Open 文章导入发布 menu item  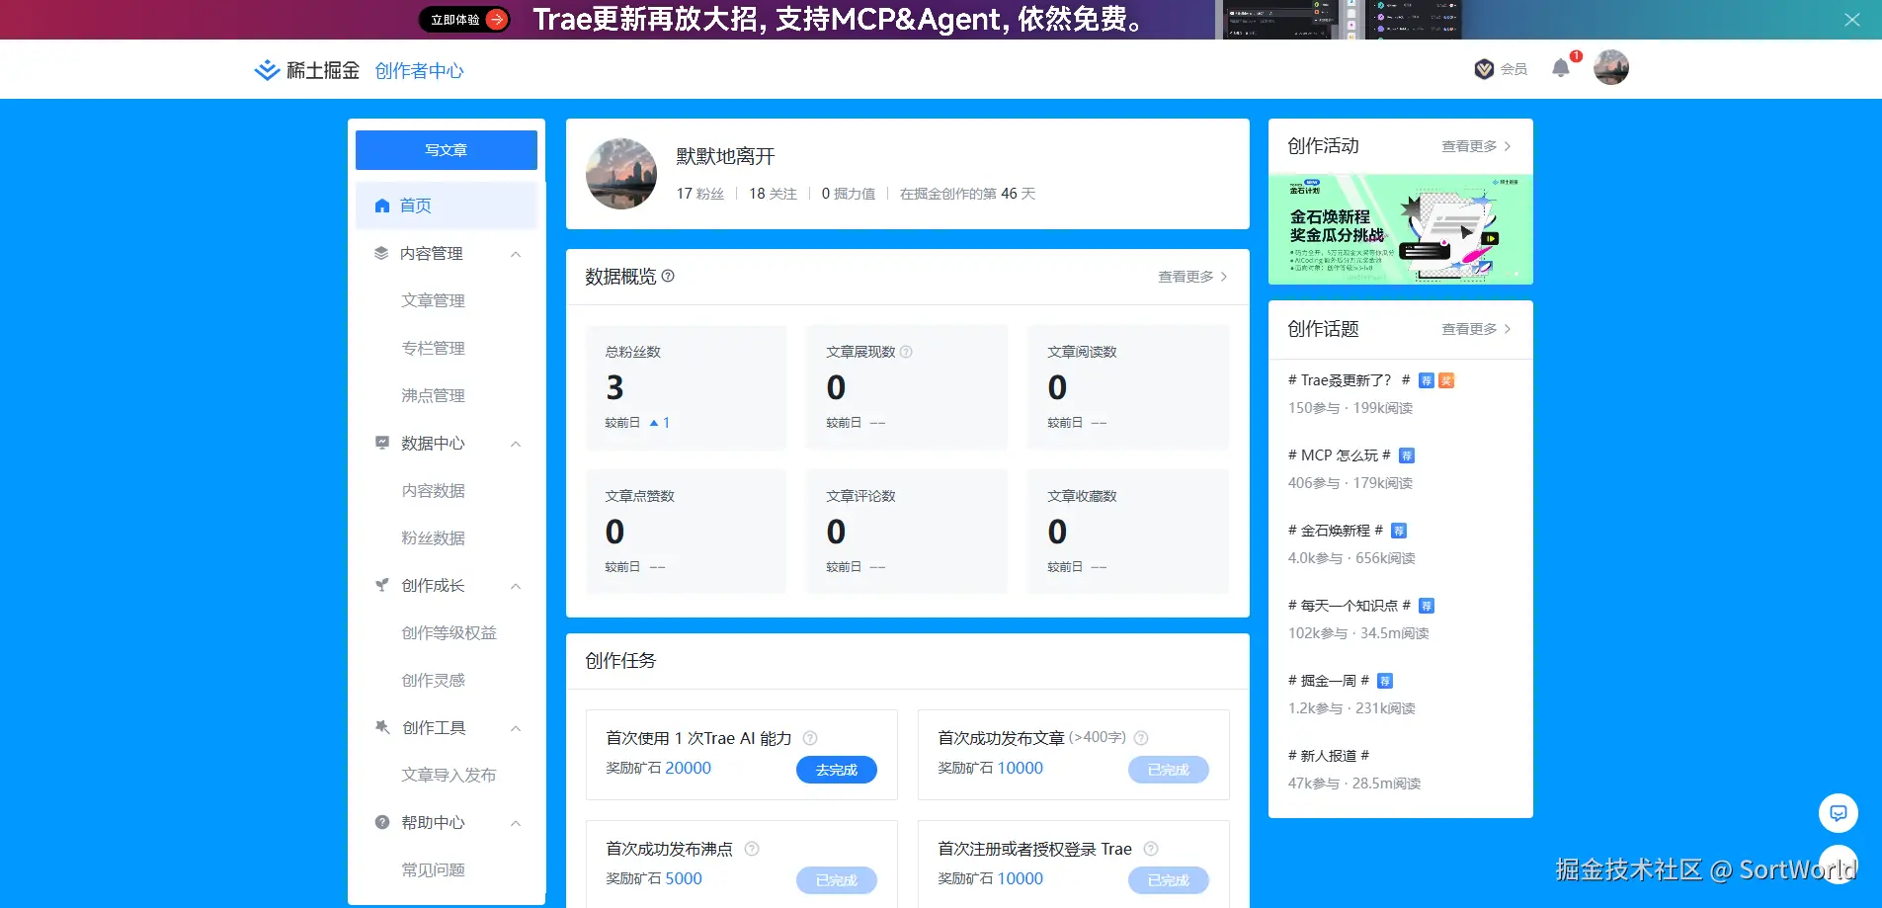click(x=449, y=775)
